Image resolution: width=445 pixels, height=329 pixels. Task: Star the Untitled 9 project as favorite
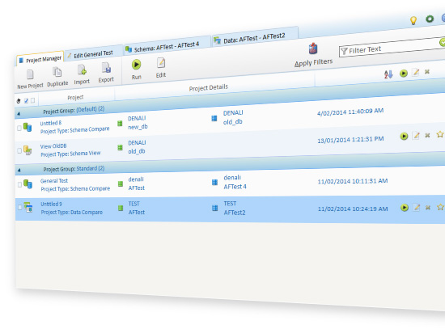pyautogui.click(x=440, y=207)
